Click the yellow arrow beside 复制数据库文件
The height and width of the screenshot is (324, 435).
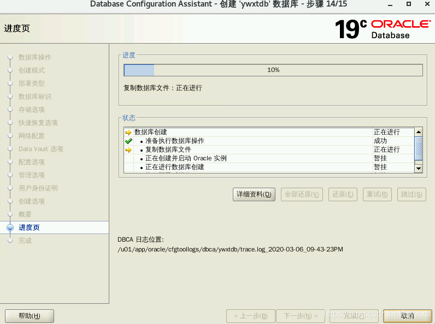pyautogui.click(x=128, y=150)
